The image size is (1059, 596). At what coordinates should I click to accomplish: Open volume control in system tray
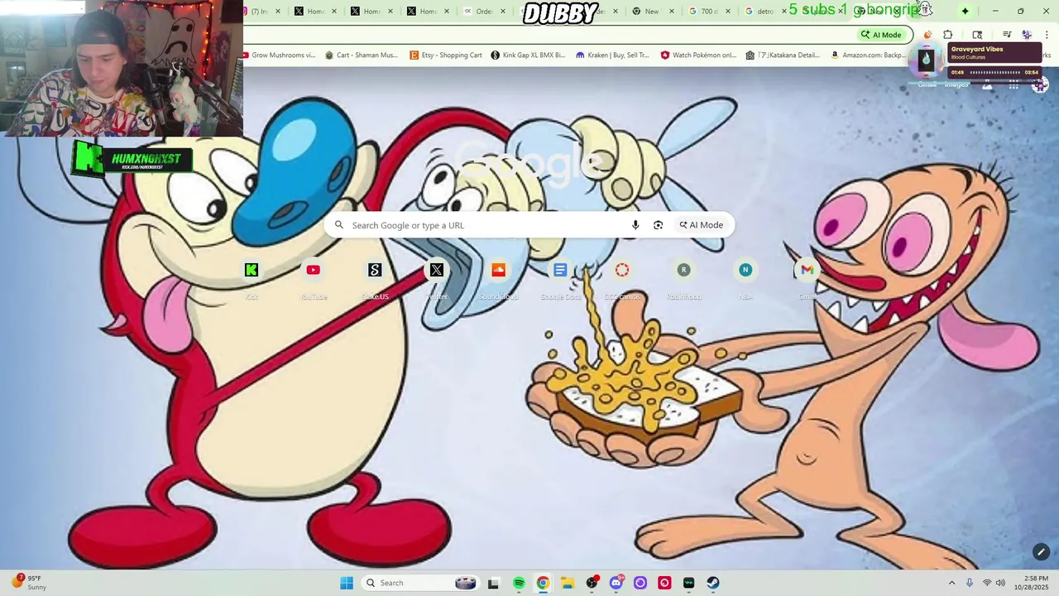(x=1000, y=583)
